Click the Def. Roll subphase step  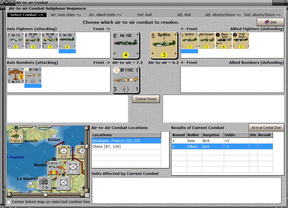[x=144, y=15]
